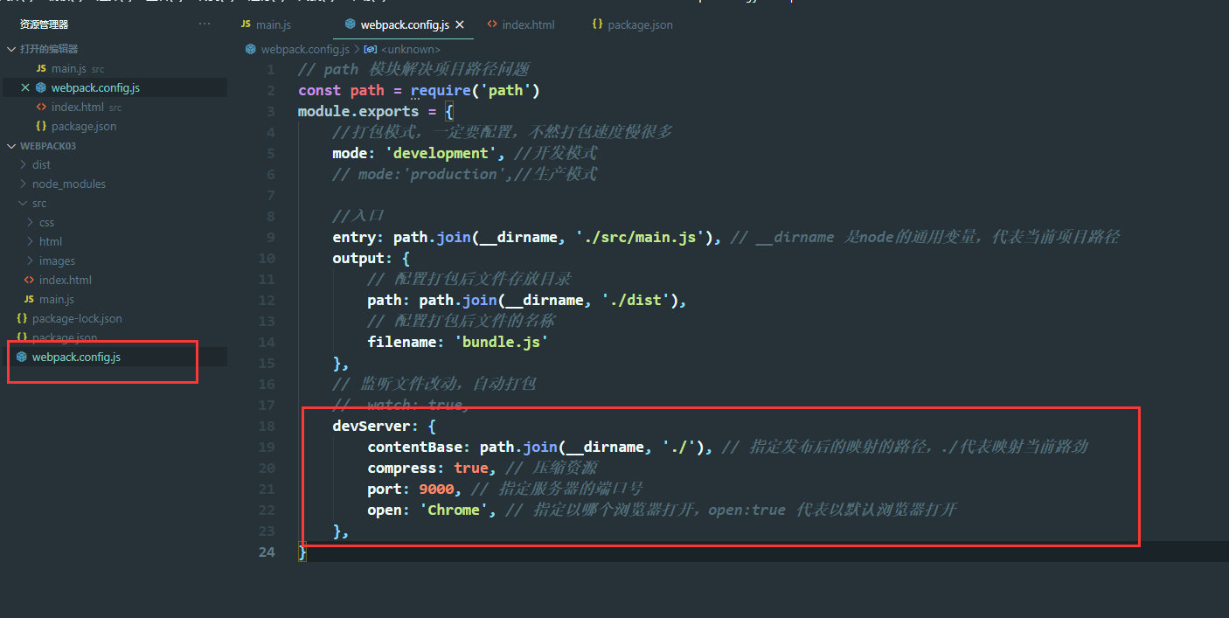Click the 'Chrome' open value string
The width and height of the screenshot is (1229, 618).
(x=454, y=510)
